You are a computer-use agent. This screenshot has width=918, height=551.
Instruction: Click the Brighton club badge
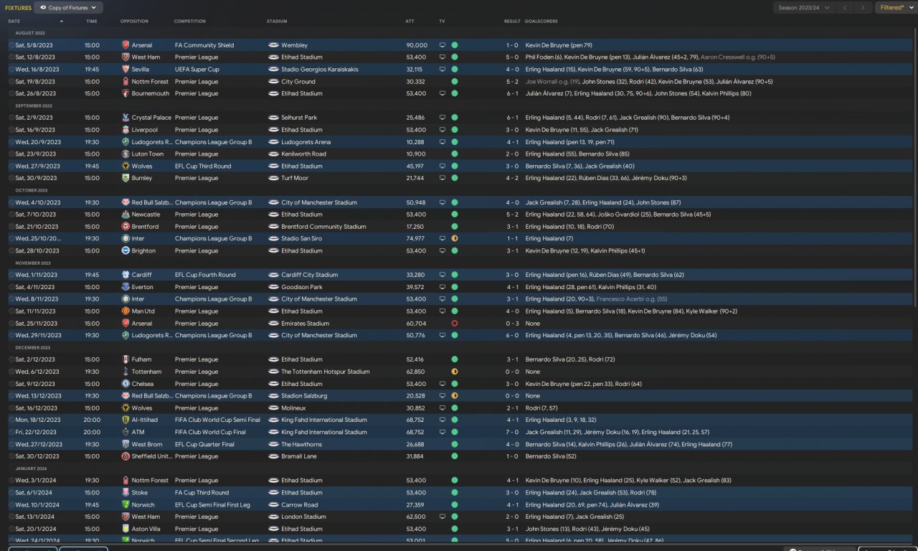click(126, 251)
